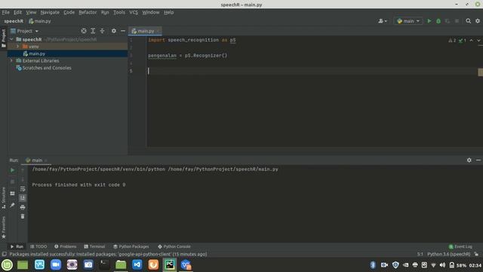Screen dimensions: 483x272
Task: Expand External Libraries node
Action: tap(12, 60)
